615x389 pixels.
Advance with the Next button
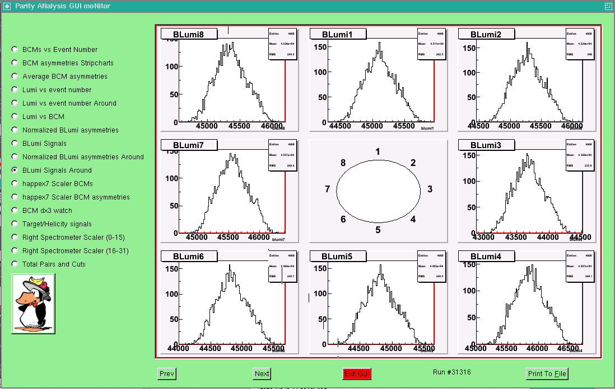pos(262,374)
